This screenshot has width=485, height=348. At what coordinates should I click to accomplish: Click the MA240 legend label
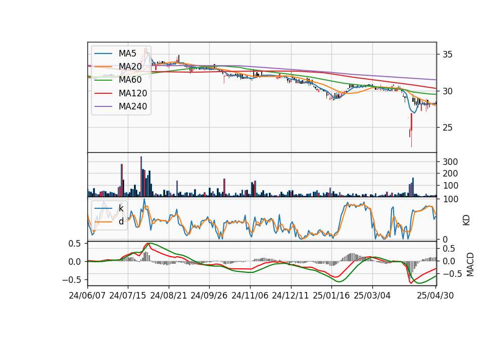133,106
